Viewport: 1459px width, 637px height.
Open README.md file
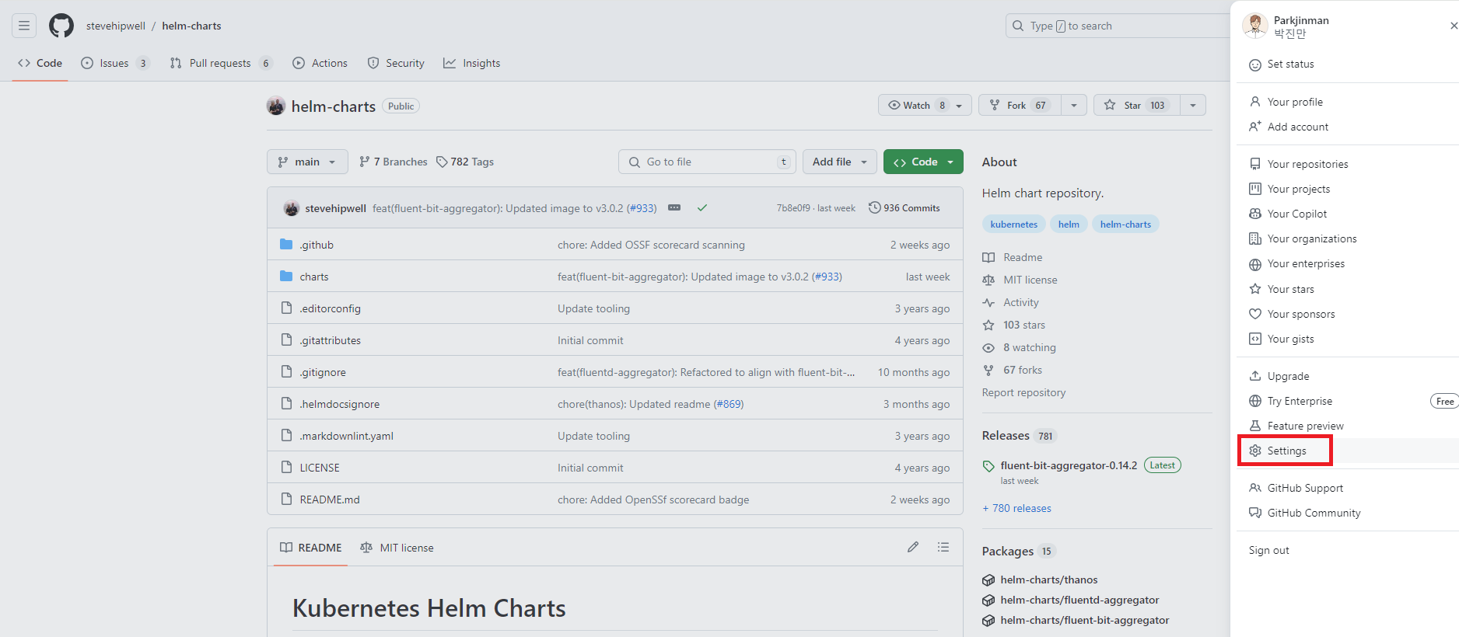click(x=330, y=500)
